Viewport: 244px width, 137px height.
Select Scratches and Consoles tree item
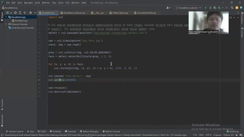point(22,28)
